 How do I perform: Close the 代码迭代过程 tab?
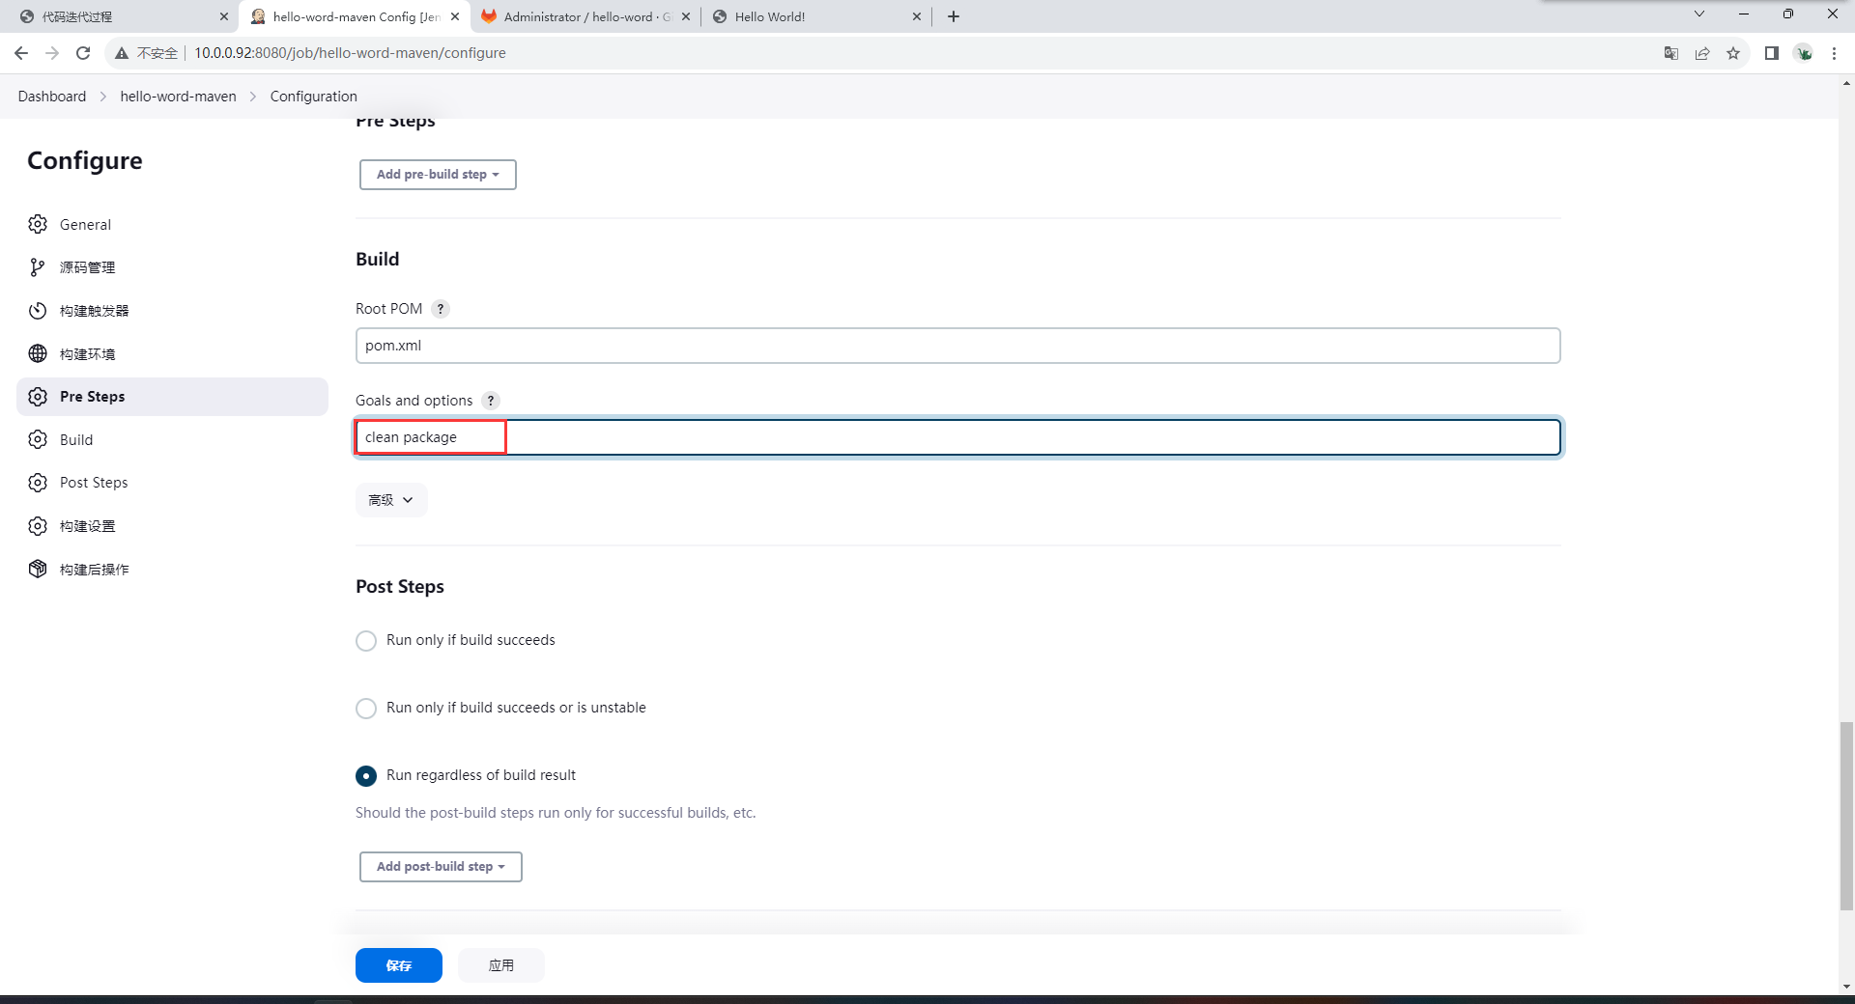[x=224, y=16]
